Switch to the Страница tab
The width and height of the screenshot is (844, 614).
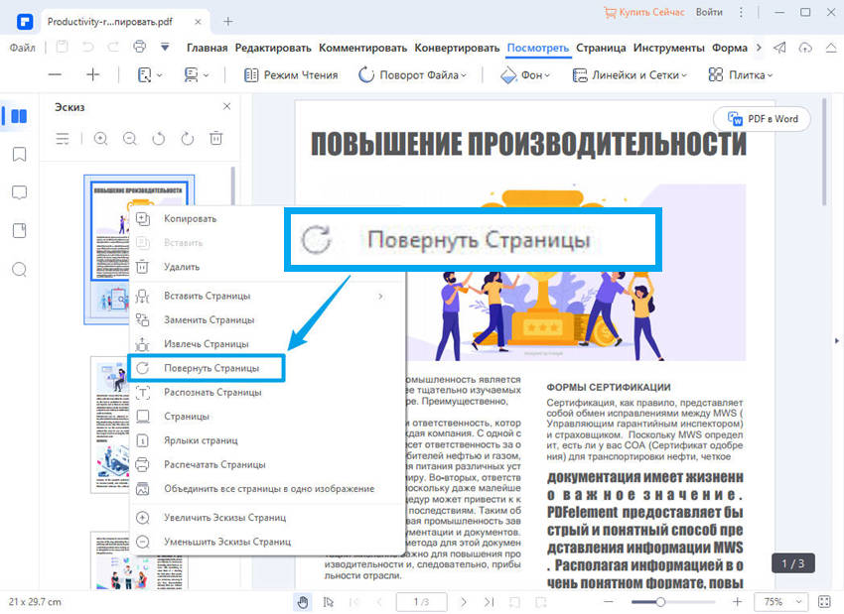pyautogui.click(x=601, y=48)
